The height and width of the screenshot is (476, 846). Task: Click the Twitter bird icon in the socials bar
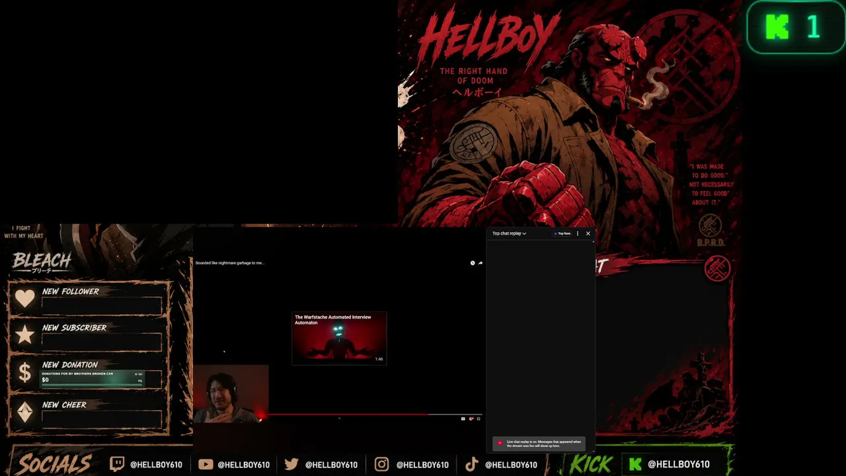click(x=291, y=464)
